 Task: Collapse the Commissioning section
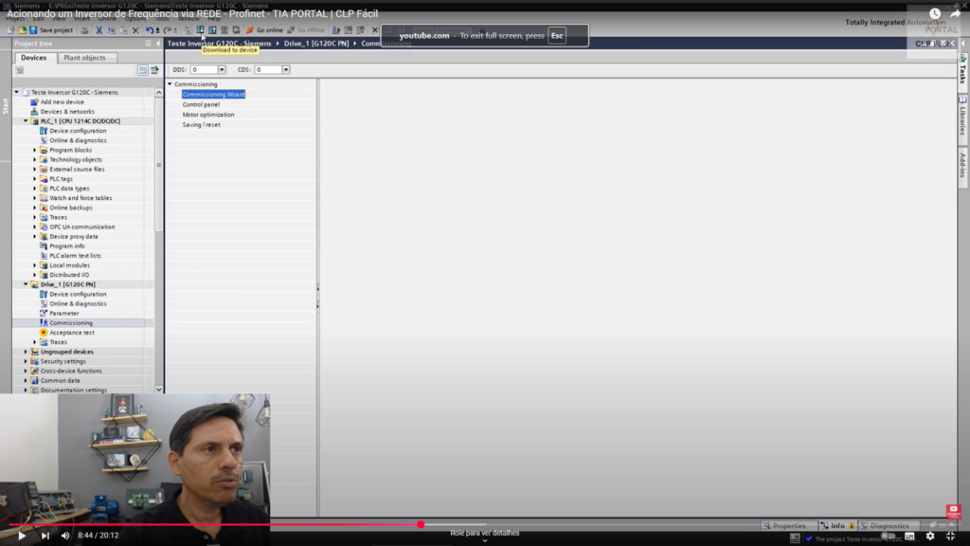point(171,84)
